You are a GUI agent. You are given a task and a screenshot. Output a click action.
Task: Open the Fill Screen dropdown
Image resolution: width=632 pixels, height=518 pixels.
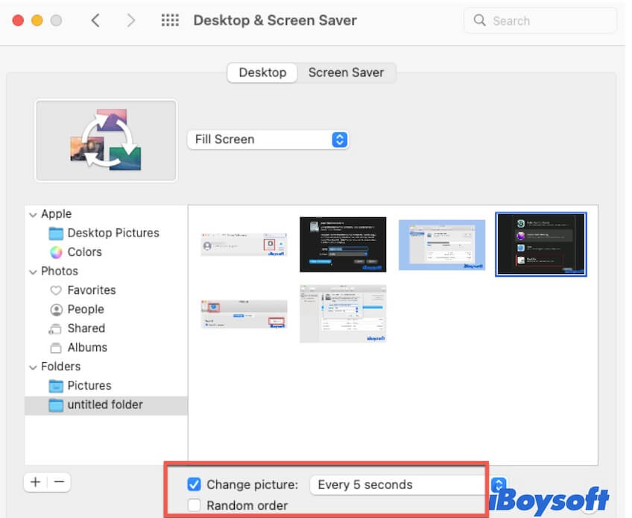(268, 140)
